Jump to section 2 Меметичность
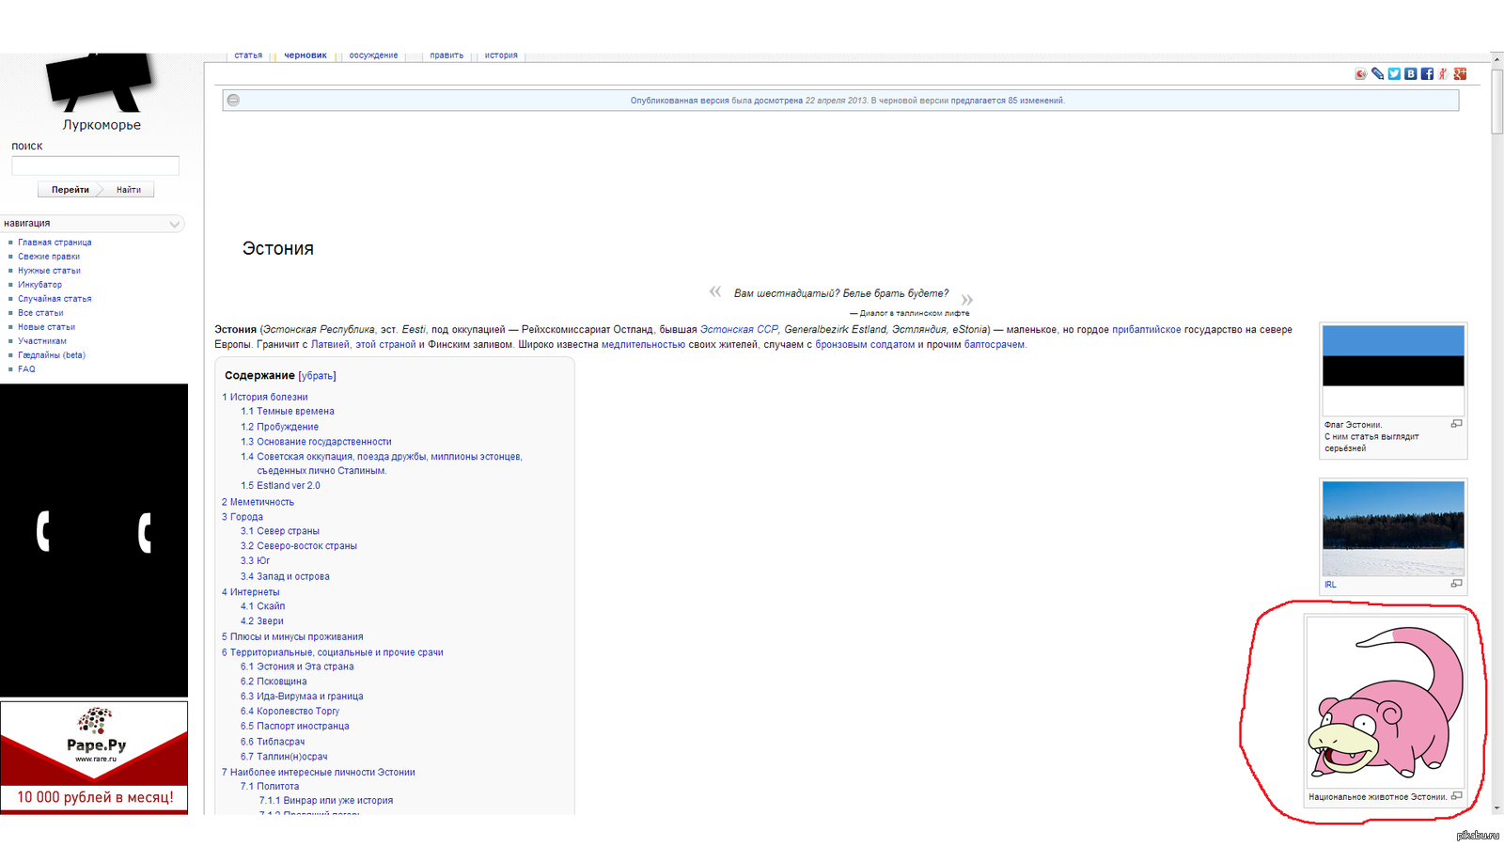The image size is (1504, 846). (x=258, y=502)
